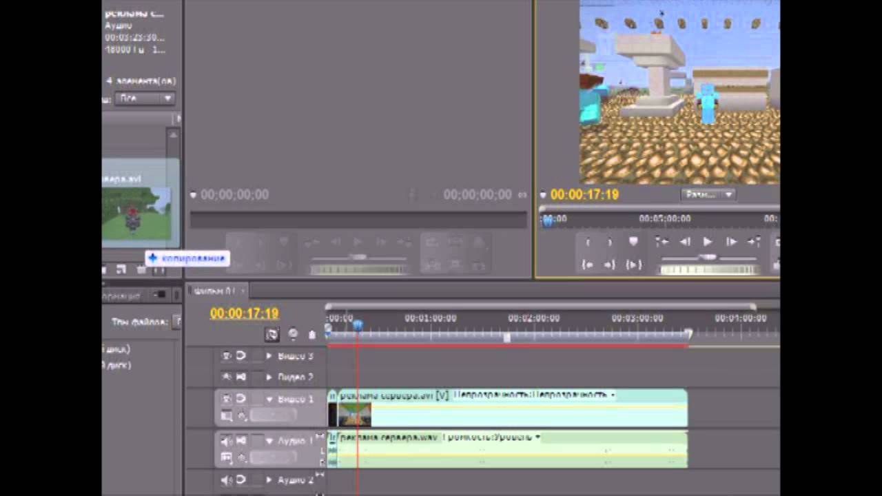Click the Program monitor jog wheel
This screenshot has height=496, width=882.
coord(708,270)
